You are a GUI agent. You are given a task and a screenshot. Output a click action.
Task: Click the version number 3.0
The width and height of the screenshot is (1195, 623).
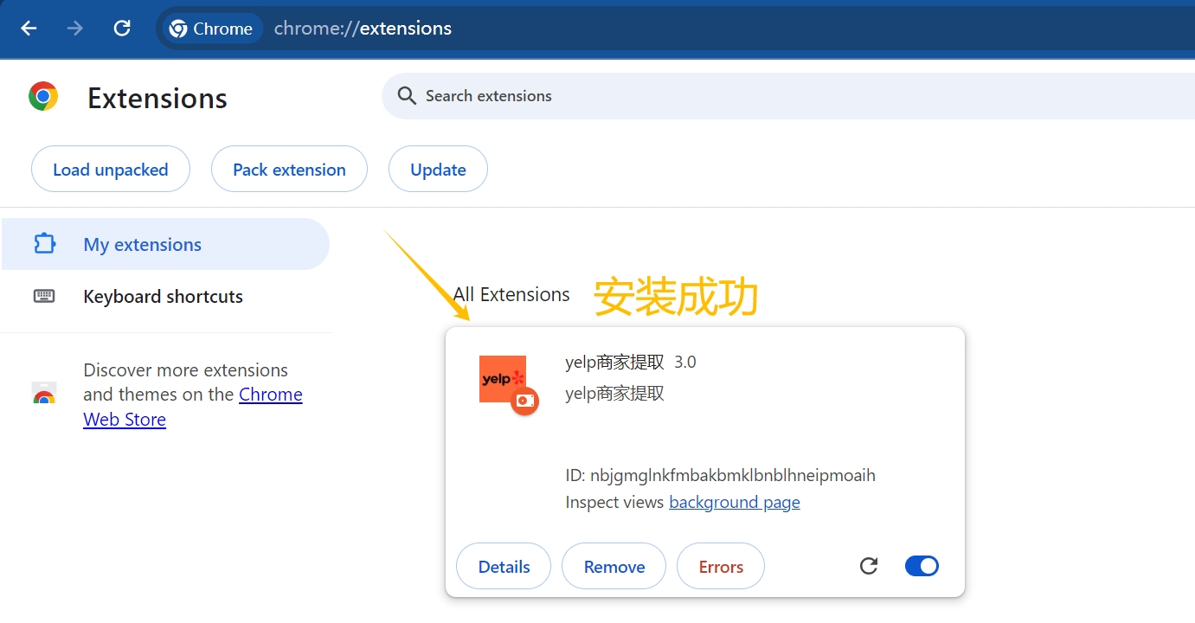[x=685, y=362]
